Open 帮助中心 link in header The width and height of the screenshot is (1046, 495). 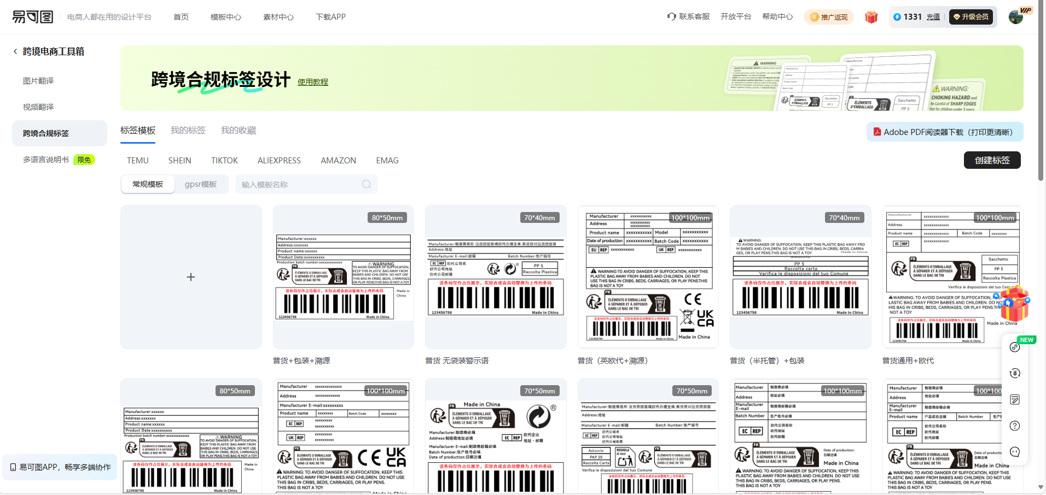pyautogui.click(x=777, y=16)
